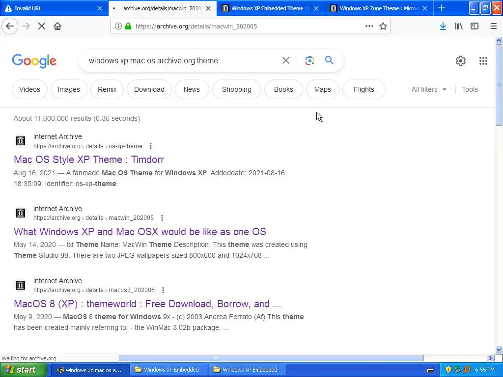Screen dimensions: 503x377
Task: Go to Home page icon
Action: point(57,27)
